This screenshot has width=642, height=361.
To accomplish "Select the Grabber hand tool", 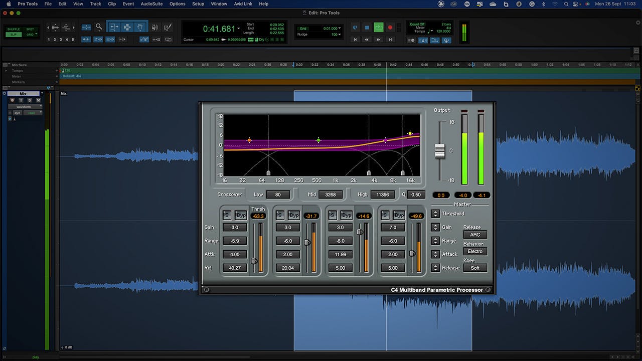I will [x=140, y=27].
